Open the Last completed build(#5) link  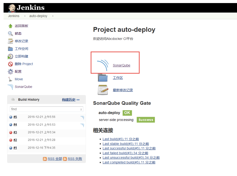tap(129, 163)
